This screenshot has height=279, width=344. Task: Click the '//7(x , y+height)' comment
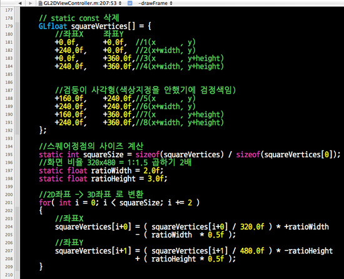pyautogui.click(x=180, y=114)
